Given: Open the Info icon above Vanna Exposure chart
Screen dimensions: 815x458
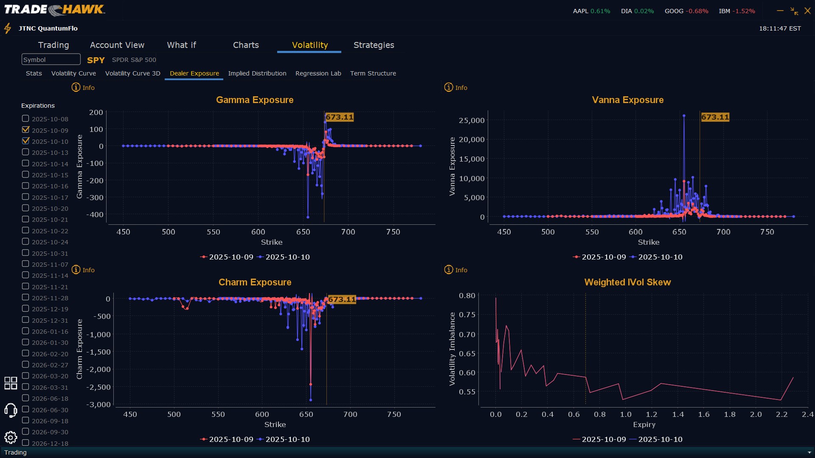Looking at the screenshot, I should [x=449, y=87].
